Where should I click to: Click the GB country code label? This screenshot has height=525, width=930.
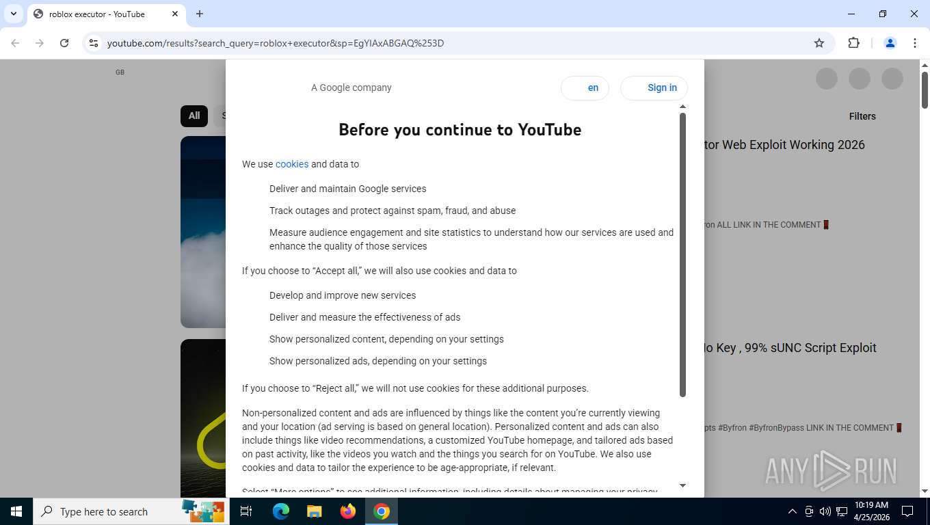coord(120,72)
